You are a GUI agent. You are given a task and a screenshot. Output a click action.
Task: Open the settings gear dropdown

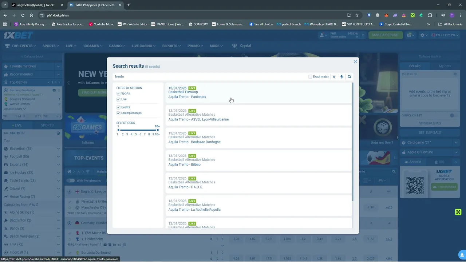pyautogui.click(x=423, y=35)
